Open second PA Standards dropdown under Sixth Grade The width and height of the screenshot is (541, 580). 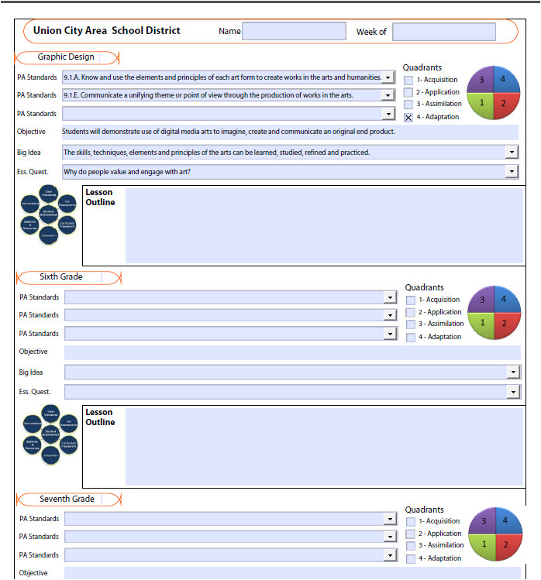point(390,315)
